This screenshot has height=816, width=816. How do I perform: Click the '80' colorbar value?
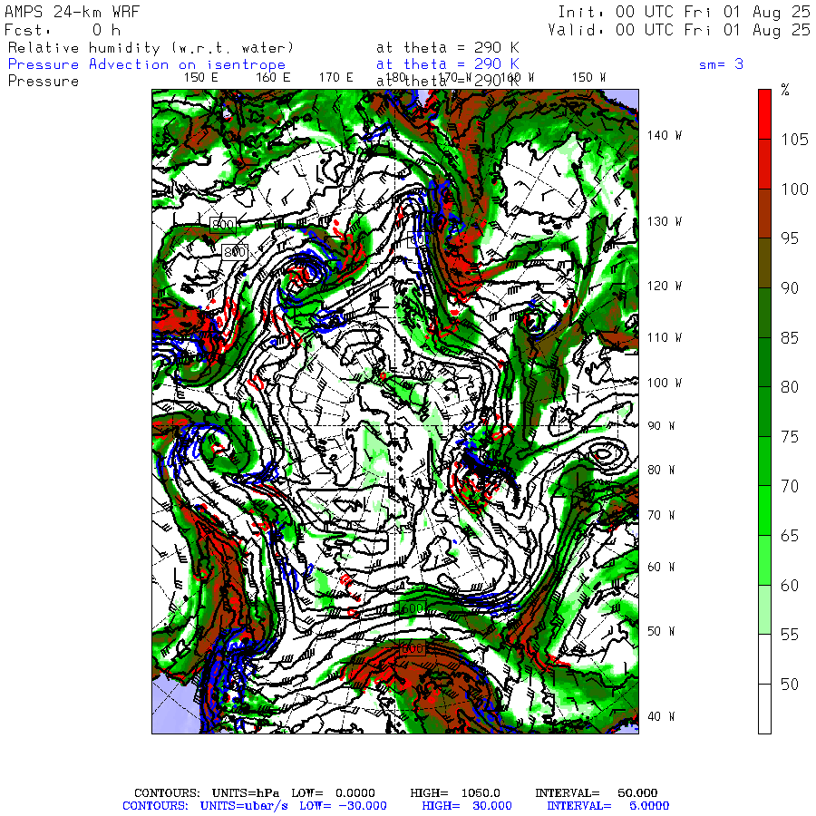(790, 386)
